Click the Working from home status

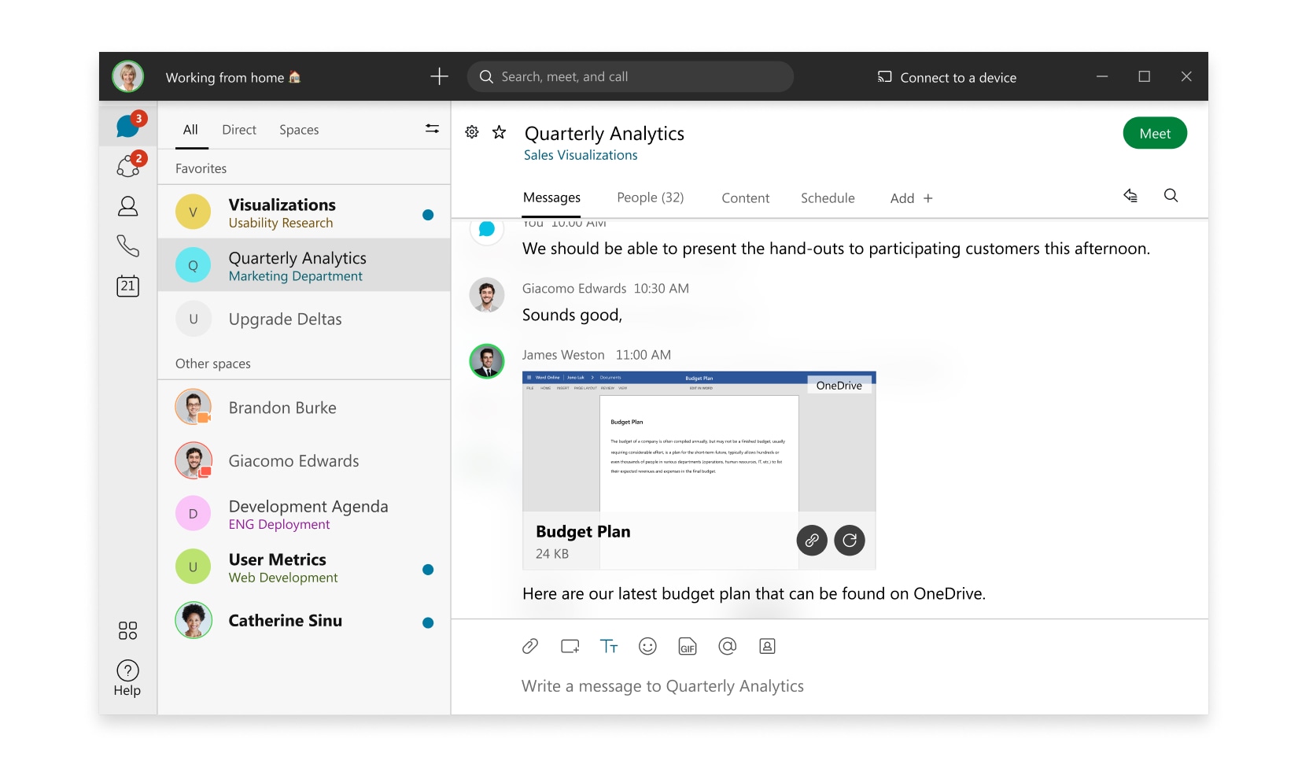pyautogui.click(x=233, y=77)
